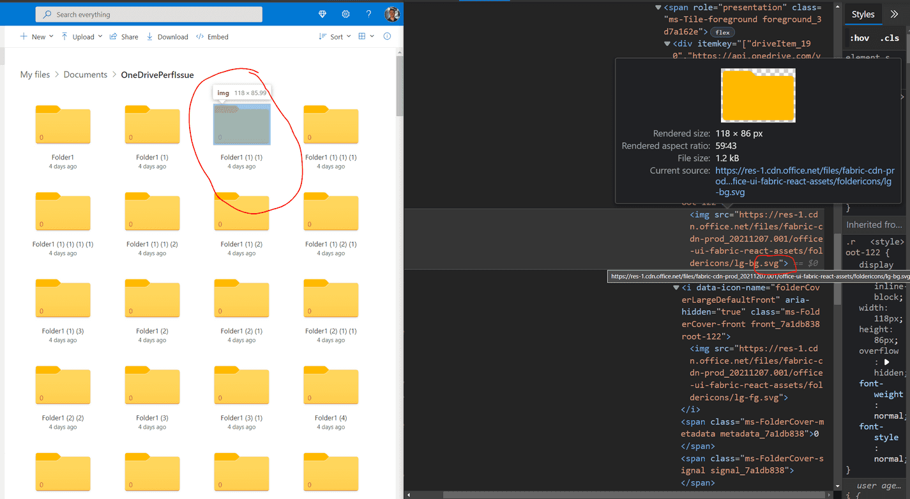Open the details Info icon
Screen dimensions: 910x499
coord(388,36)
